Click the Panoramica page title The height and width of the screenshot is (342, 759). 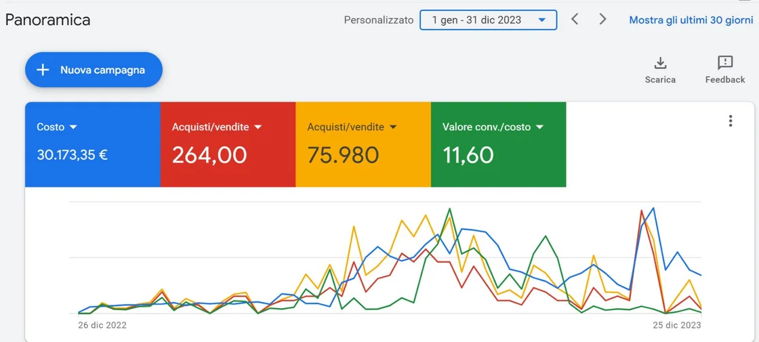[47, 20]
